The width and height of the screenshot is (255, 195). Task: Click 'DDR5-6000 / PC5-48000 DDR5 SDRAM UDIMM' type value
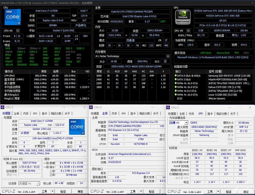coord(136,66)
